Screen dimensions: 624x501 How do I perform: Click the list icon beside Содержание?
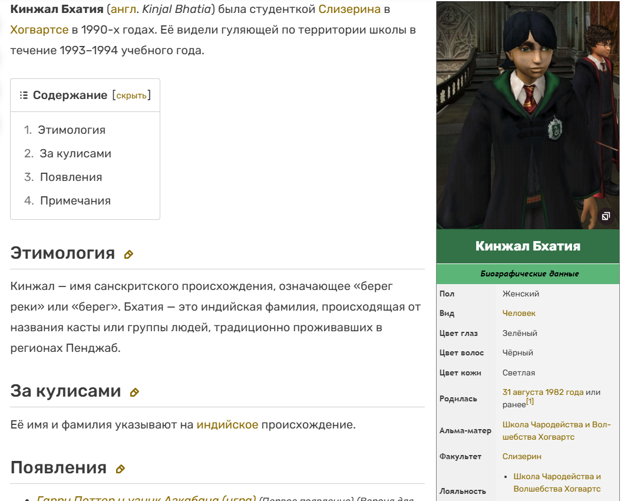point(24,95)
